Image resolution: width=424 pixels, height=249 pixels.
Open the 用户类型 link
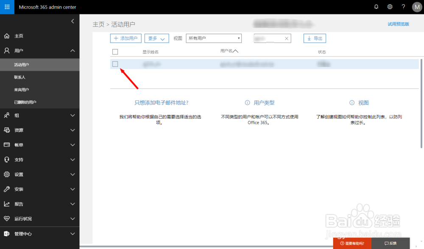tap(264, 103)
